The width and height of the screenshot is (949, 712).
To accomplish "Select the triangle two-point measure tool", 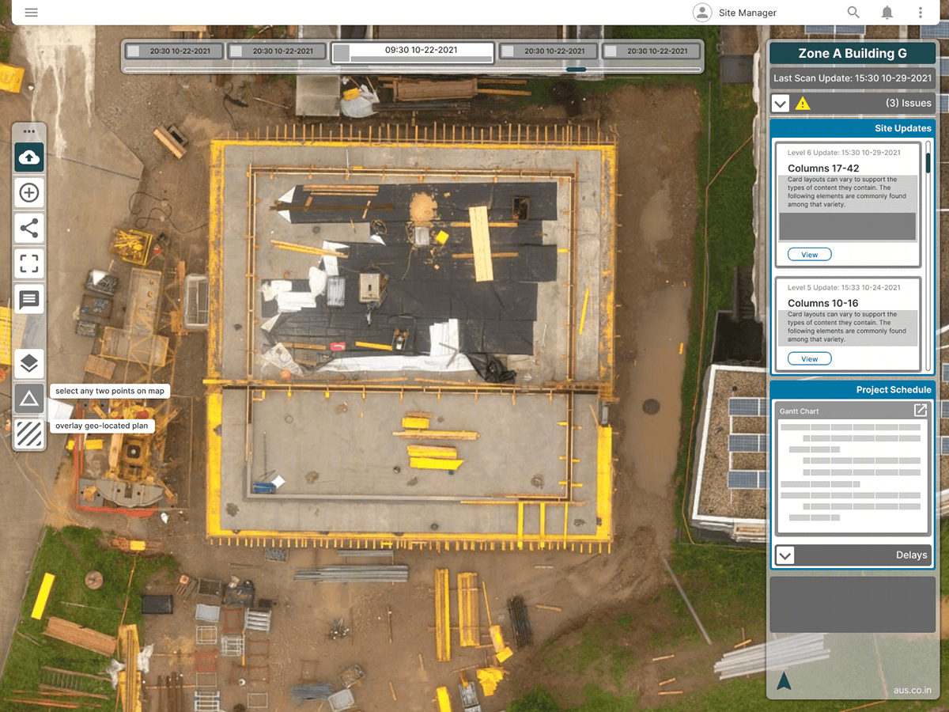I will coord(29,399).
